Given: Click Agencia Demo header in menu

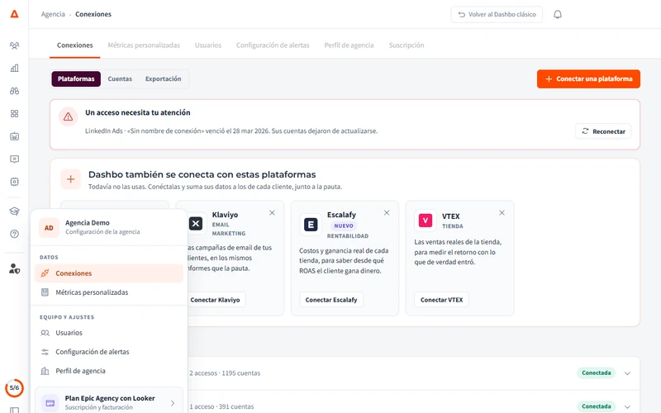Looking at the screenshot, I should (109, 227).
